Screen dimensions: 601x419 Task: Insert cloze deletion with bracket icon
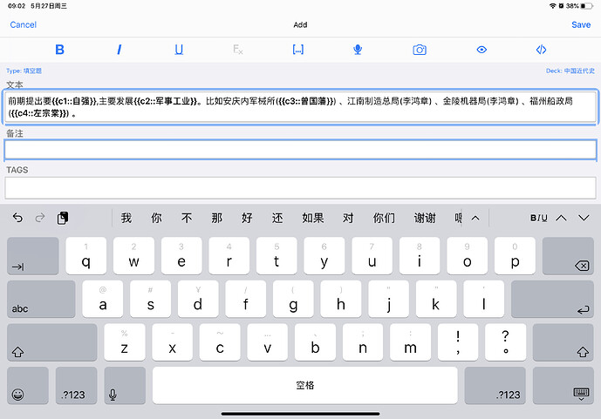tap(297, 50)
